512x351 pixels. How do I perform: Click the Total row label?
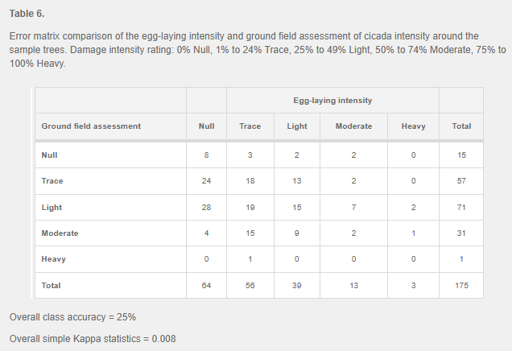tap(52, 285)
